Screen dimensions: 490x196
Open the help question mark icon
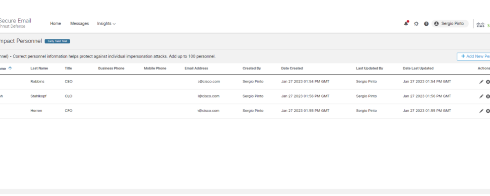point(426,24)
